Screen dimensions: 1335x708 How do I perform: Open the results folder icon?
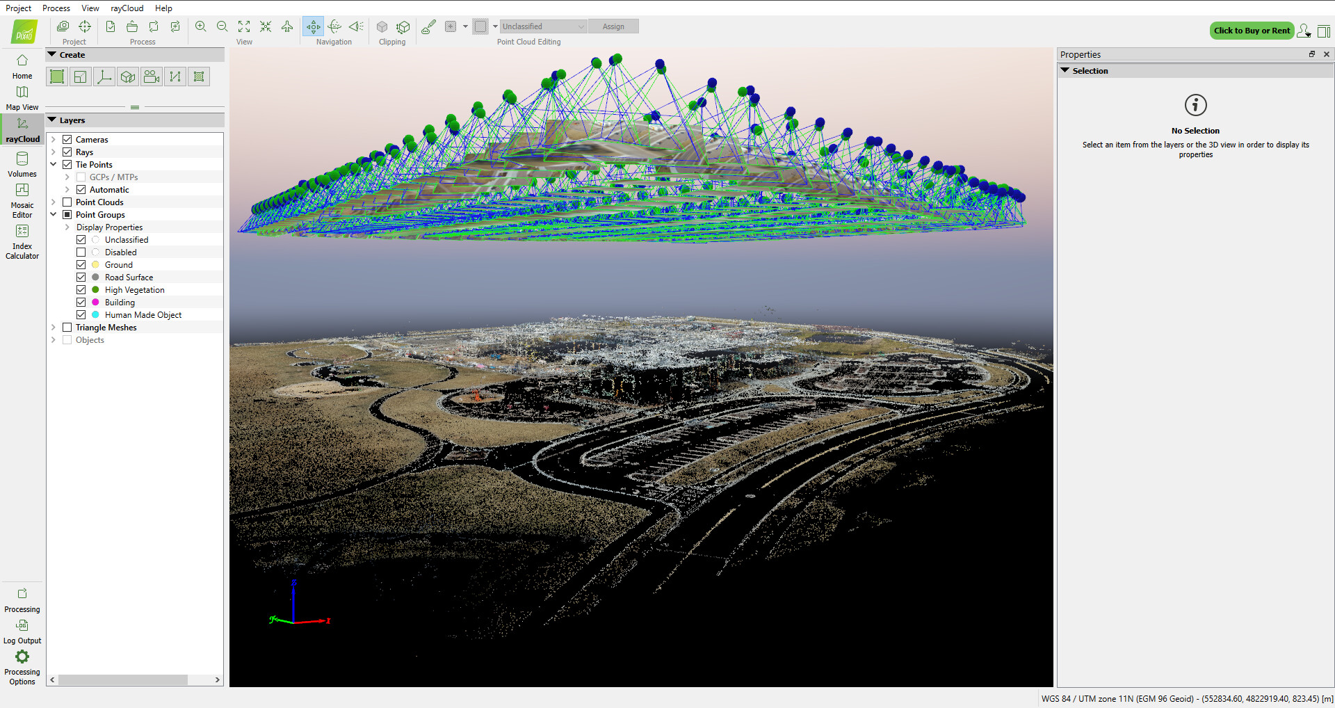click(132, 26)
